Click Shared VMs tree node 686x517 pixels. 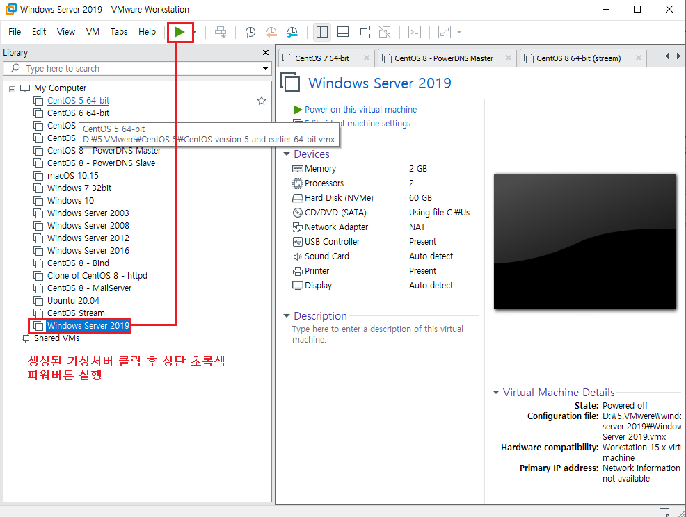click(57, 338)
